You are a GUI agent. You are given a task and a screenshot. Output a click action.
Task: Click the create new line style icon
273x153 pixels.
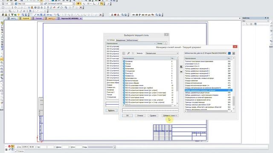pyautogui.click(x=124, y=53)
